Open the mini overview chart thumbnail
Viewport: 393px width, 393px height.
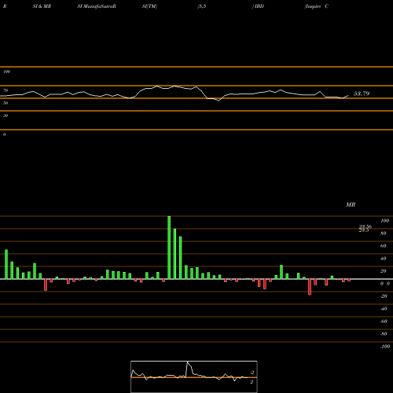(194, 376)
